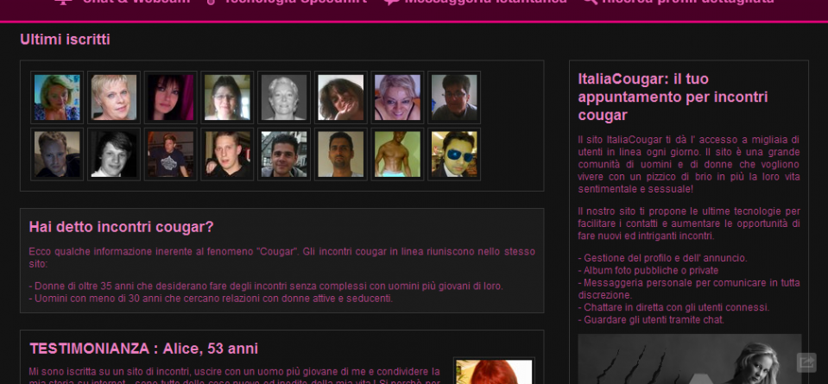
Task: Click 'TESTIMONIANZA : Alice, 53 anni' heading
Action: pyautogui.click(x=143, y=349)
